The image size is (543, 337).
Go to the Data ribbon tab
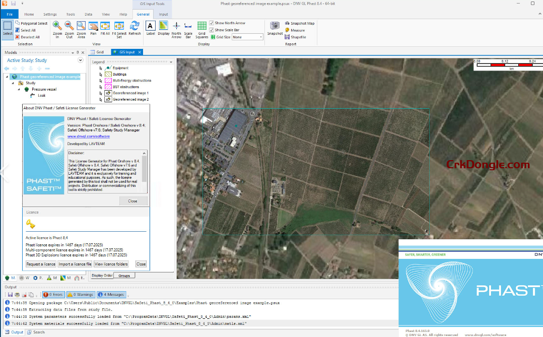[x=88, y=14]
